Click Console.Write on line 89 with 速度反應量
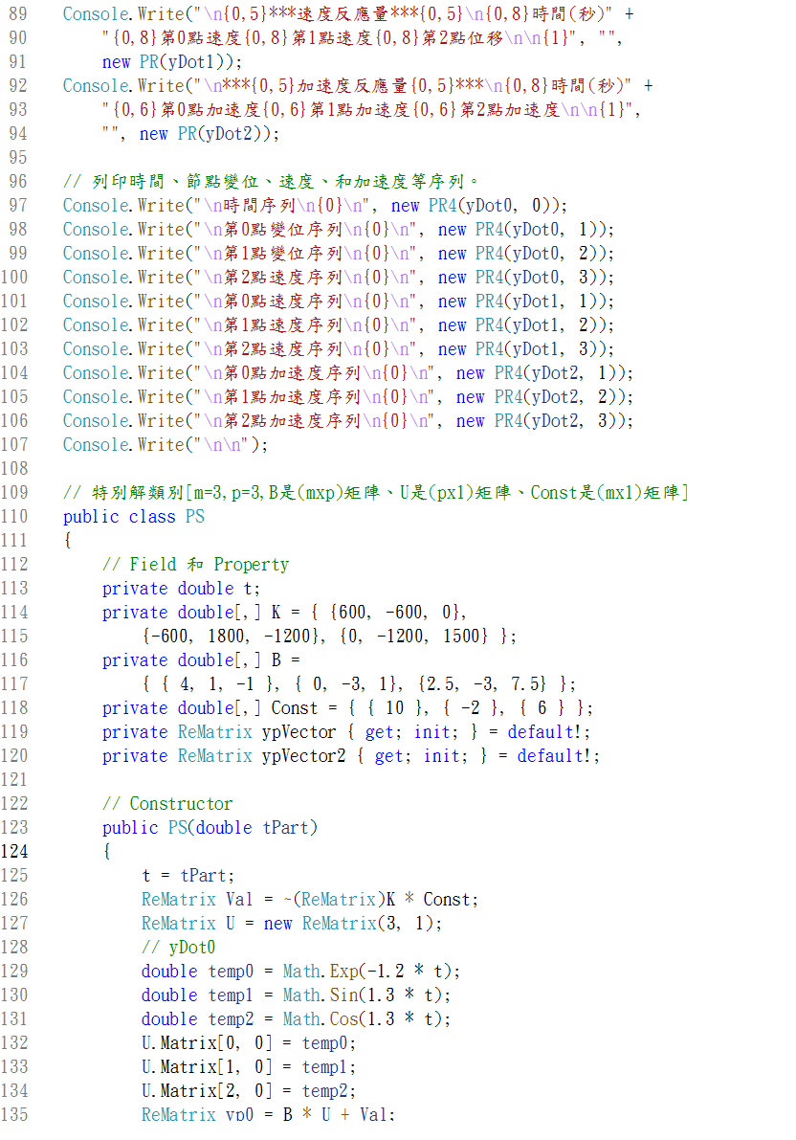The height and width of the screenshot is (1140, 796). pyautogui.click(x=348, y=13)
